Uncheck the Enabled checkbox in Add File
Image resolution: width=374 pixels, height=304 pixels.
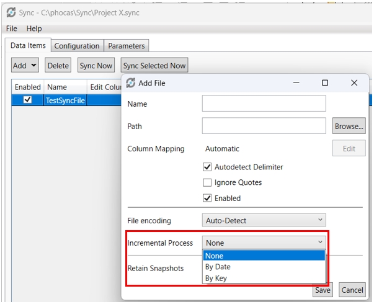click(x=208, y=198)
